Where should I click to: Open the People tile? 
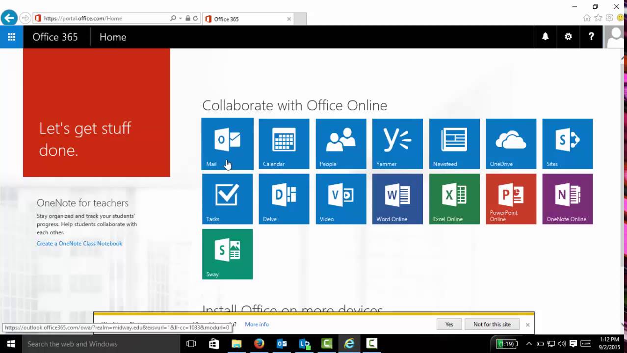tap(341, 144)
